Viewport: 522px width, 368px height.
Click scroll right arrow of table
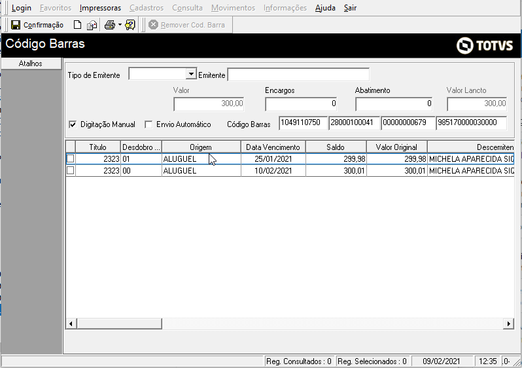[x=508, y=323]
